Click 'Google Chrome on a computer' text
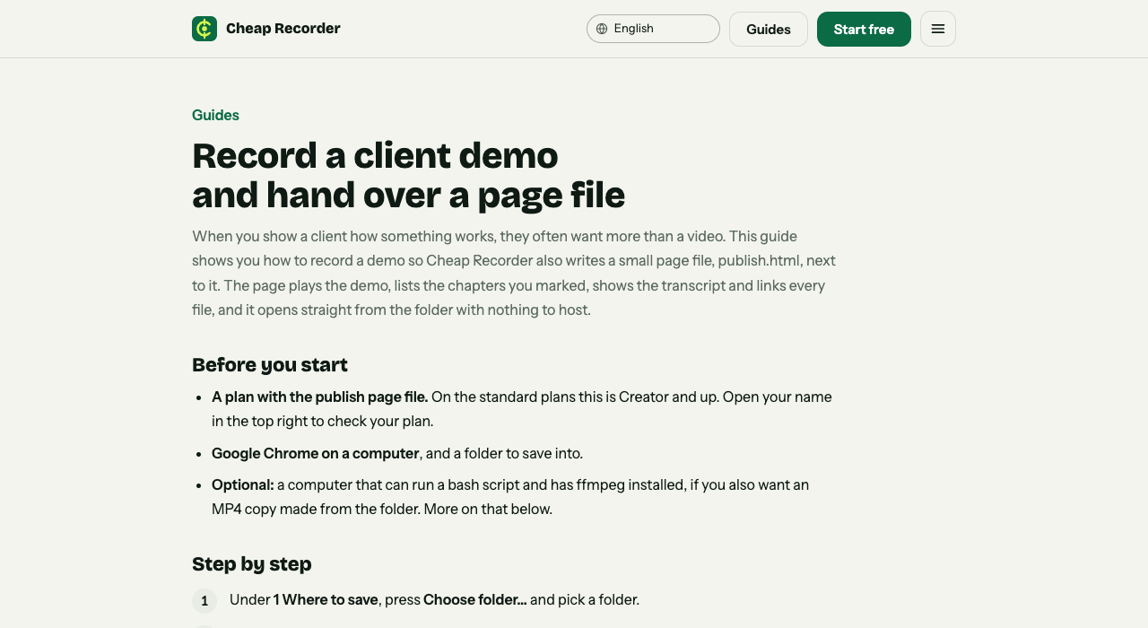The width and height of the screenshot is (1148, 628). tap(316, 453)
